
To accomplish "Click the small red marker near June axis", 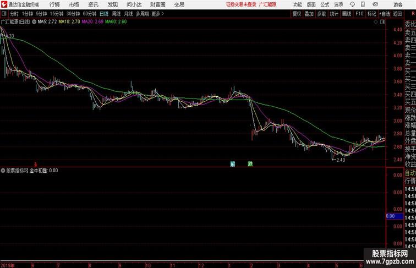I will pos(35,164).
